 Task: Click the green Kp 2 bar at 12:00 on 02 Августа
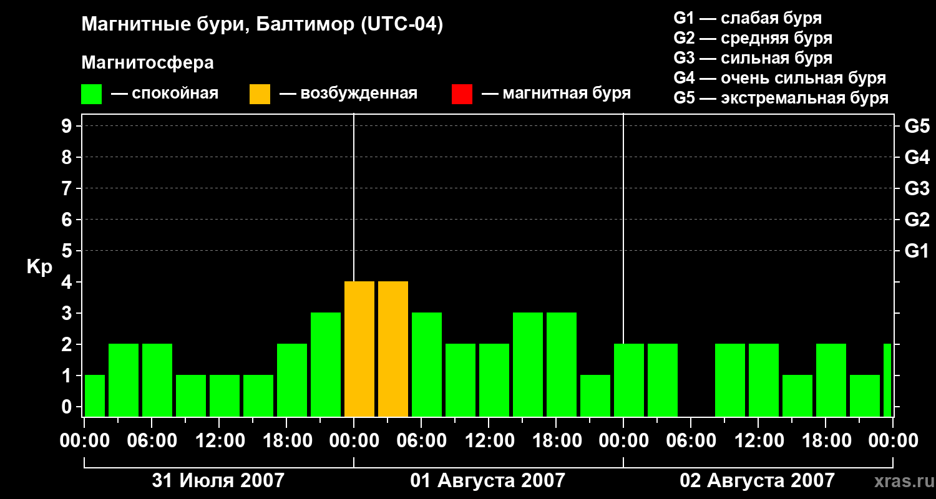764,380
